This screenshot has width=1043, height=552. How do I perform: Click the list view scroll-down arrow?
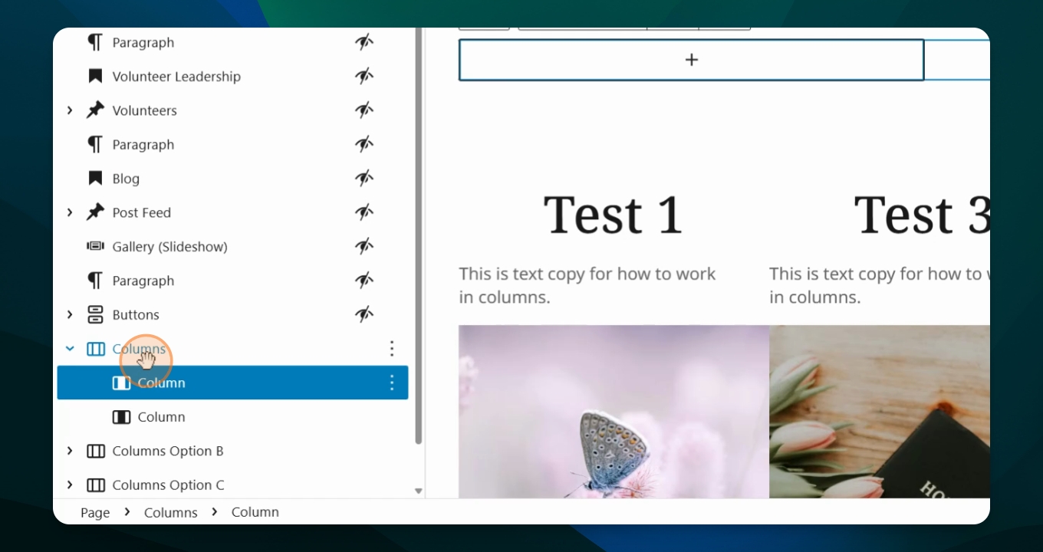(419, 491)
